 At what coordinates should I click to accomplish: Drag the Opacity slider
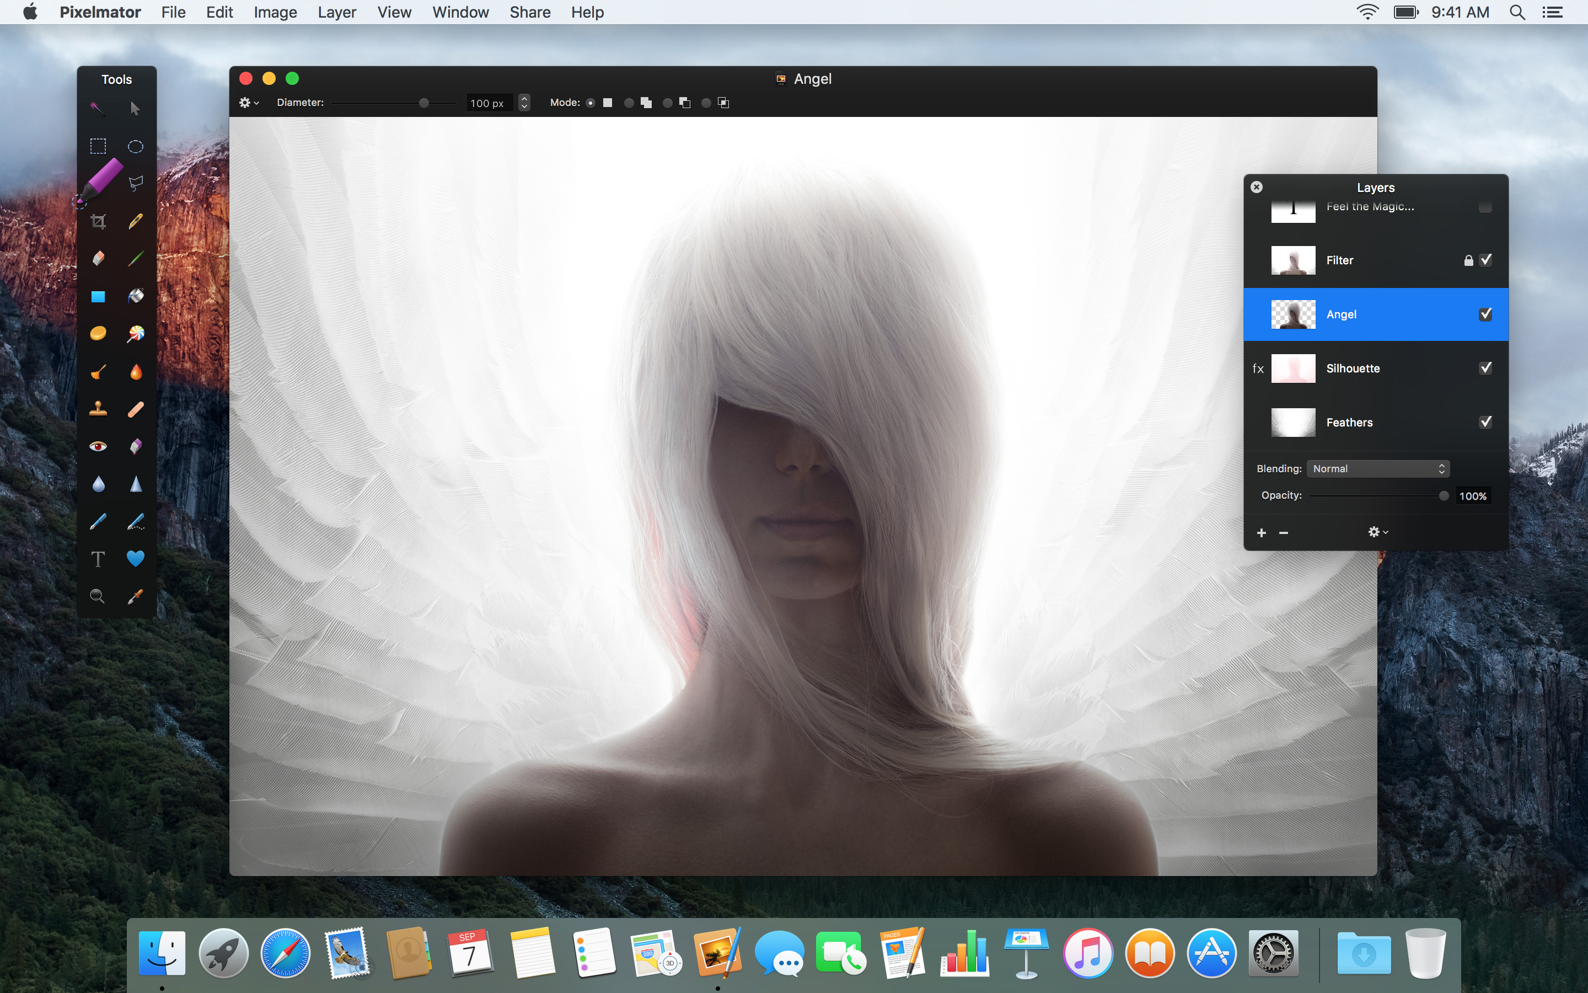[x=1443, y=495]
